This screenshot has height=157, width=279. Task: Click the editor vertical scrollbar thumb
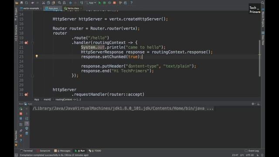(260, 58)
